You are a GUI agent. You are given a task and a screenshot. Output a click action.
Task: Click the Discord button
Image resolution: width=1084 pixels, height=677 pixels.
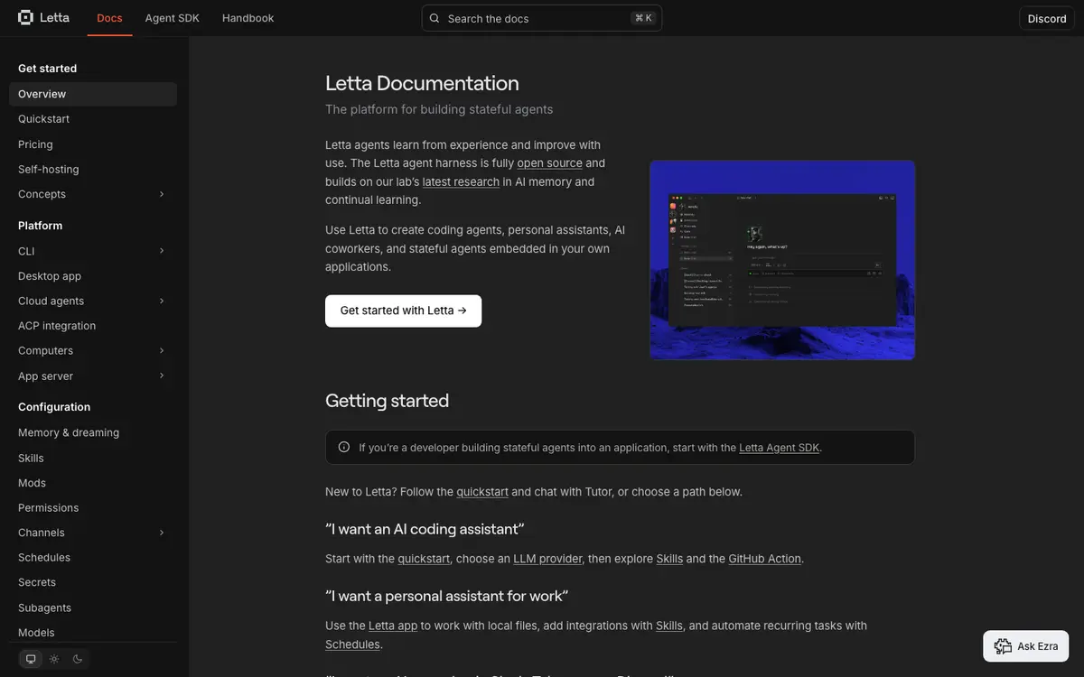tap(1047, 18)
